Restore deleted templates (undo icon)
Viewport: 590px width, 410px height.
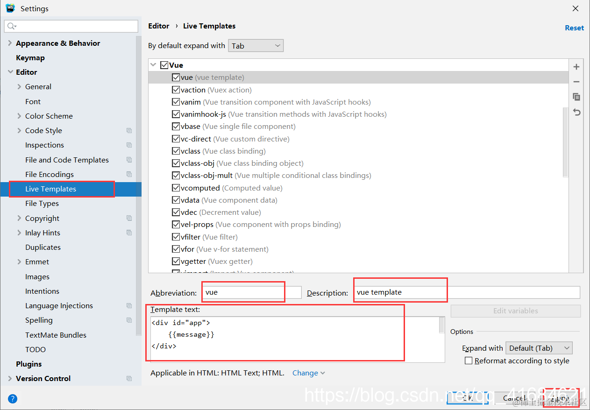coord(576,113)
